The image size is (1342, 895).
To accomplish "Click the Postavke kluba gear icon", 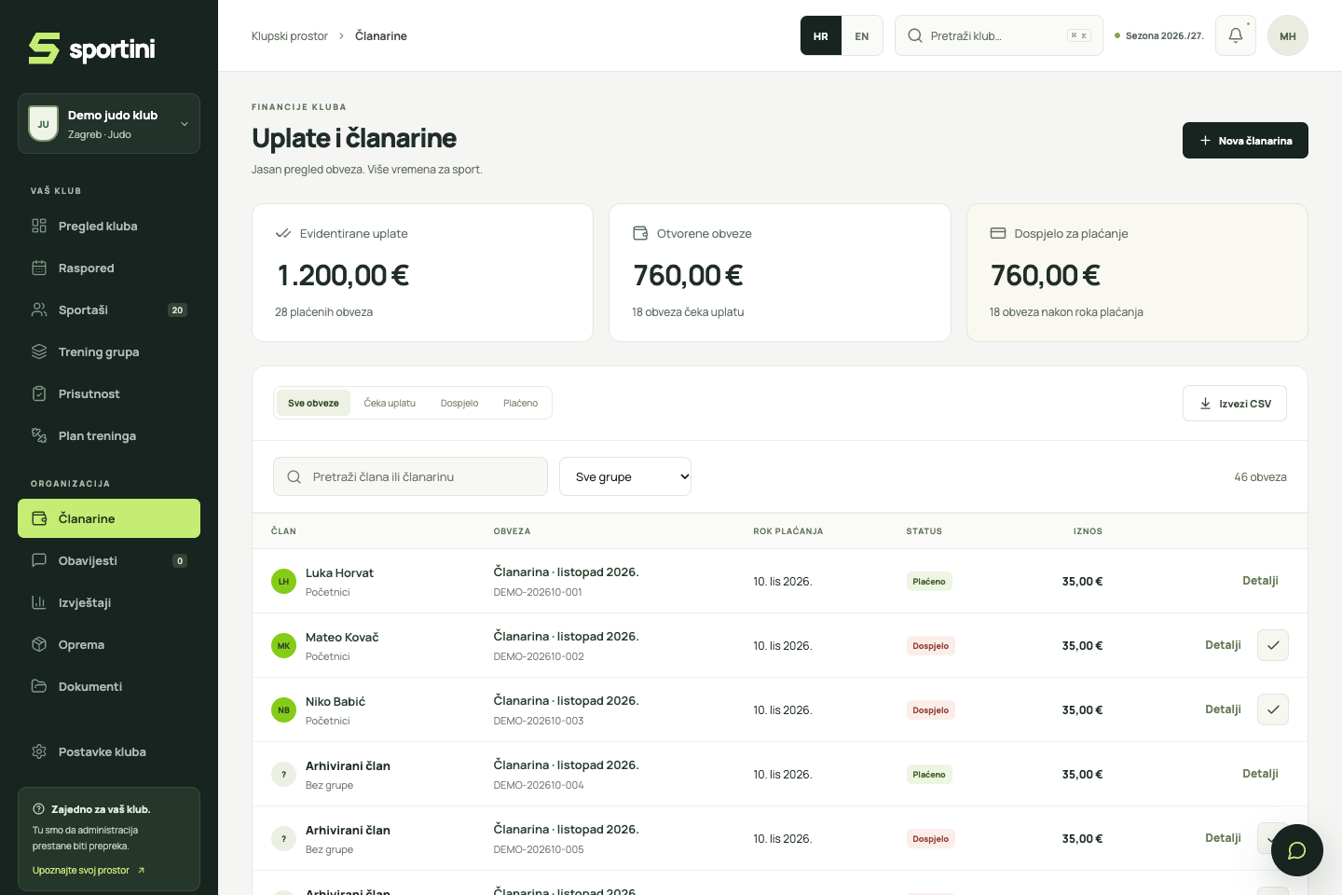I will (x=39, y=751).
